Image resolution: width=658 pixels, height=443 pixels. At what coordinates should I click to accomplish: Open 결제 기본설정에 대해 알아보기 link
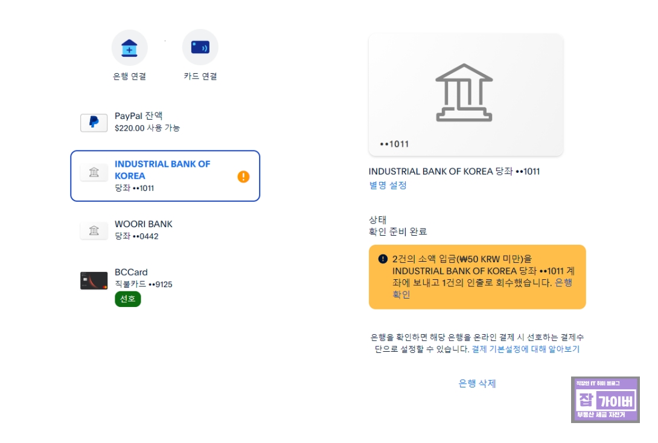[x=525, y=349]
